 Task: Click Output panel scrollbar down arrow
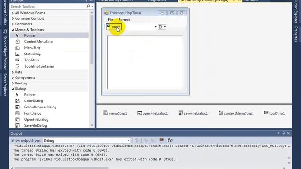pos(289,163)
